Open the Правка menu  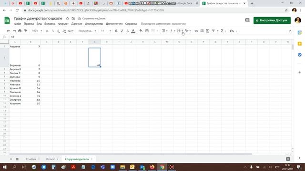(29, 24)
